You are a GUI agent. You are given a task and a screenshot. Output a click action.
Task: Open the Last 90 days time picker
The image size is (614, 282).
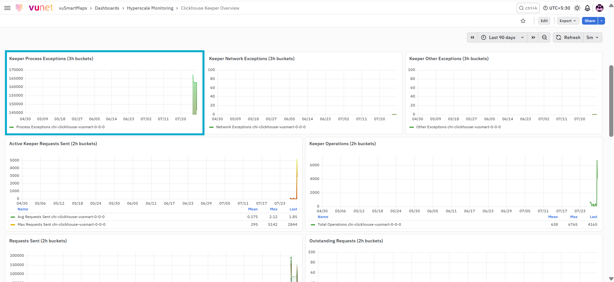coord(503,37)
